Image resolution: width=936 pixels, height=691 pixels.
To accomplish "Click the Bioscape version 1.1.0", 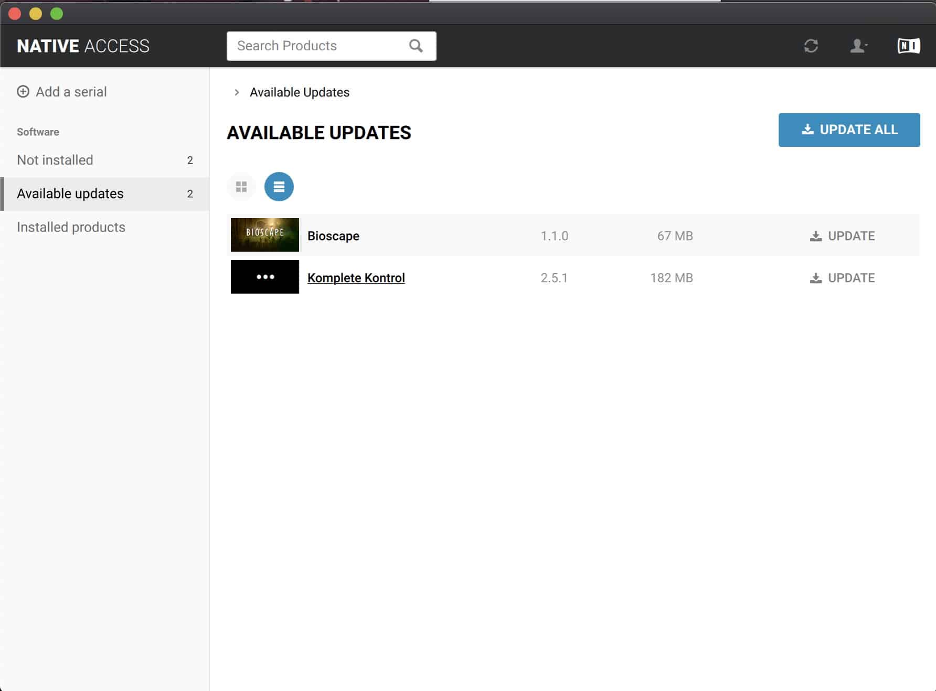I will coord(555,236).
